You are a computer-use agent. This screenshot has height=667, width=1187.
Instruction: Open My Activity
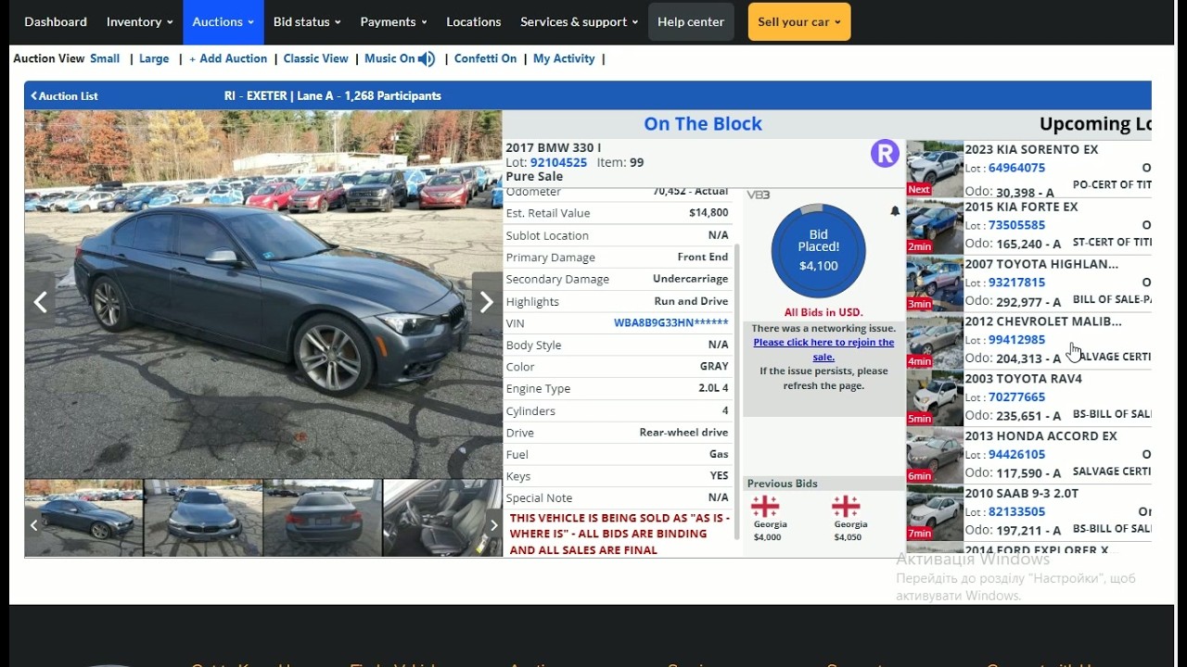tap(564, 58)
